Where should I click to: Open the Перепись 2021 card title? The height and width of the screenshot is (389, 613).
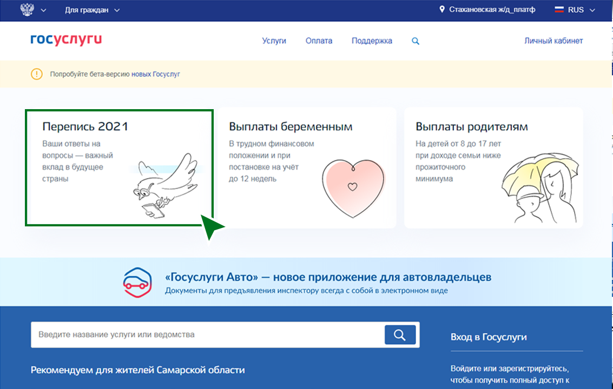point(85,126)
